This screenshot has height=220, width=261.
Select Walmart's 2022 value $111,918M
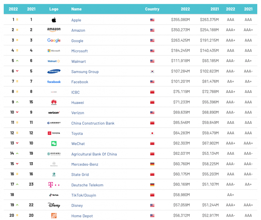[x=180, y=61]
